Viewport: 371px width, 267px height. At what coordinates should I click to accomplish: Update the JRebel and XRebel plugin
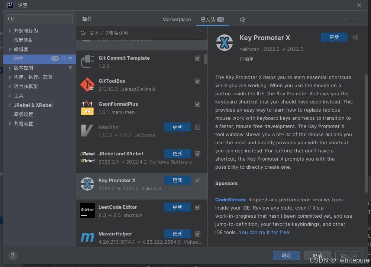pyautogui.click(x=177, y=154)
